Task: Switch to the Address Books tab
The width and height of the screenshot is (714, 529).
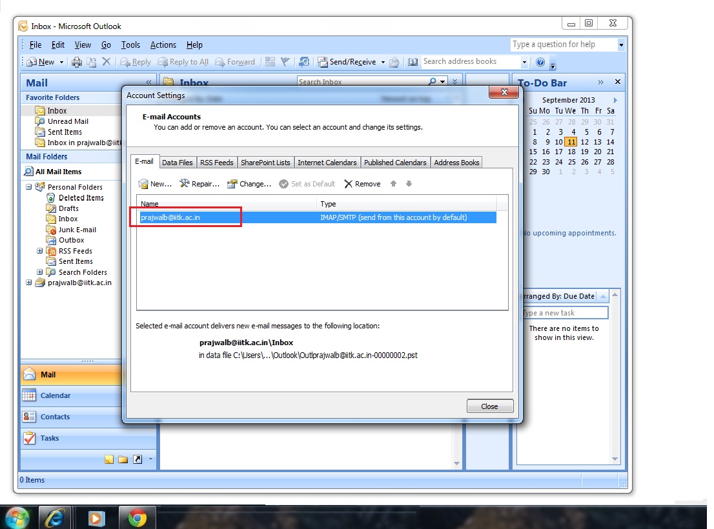Action: (456, 163)
